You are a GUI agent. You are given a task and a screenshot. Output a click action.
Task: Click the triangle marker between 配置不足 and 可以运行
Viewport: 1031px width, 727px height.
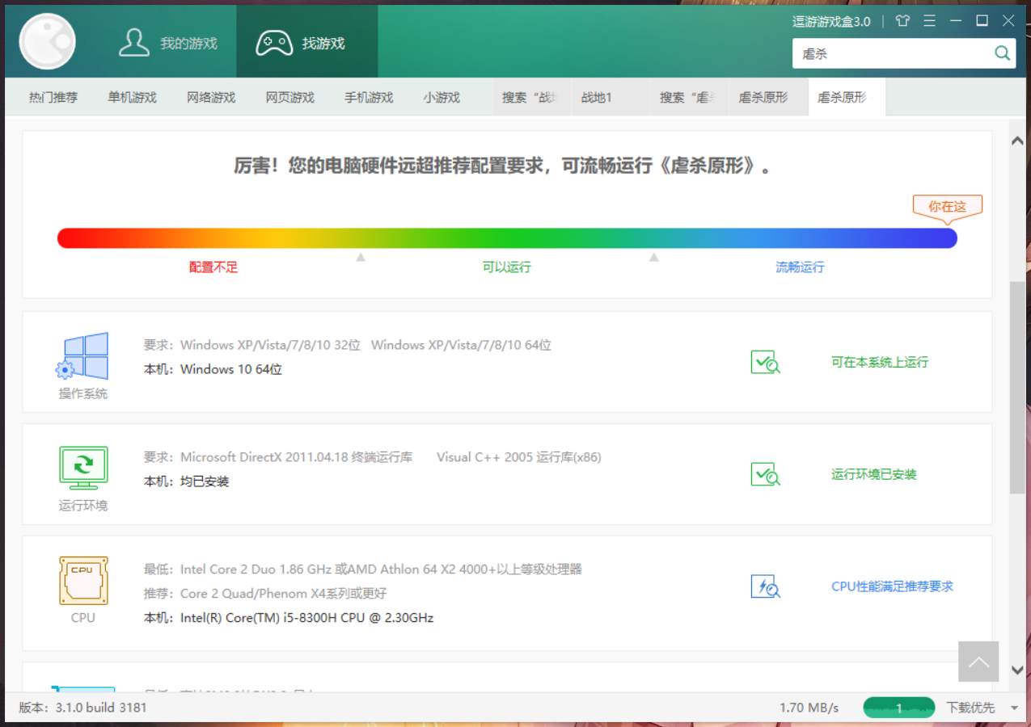(361, 258)
